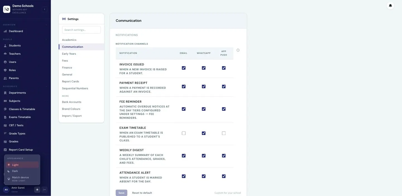Collapse the sidebar with chevron button
402x196 pixels.
[x=45, y=9]
